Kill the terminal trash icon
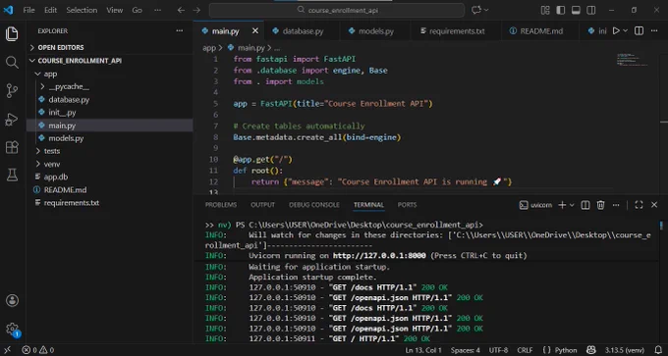Image resolution: width=668 pixels, height=356 pixels. (x=600, y=205)
